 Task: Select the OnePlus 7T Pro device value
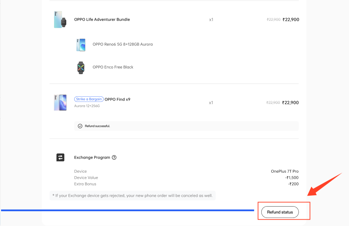pos(285,171)
